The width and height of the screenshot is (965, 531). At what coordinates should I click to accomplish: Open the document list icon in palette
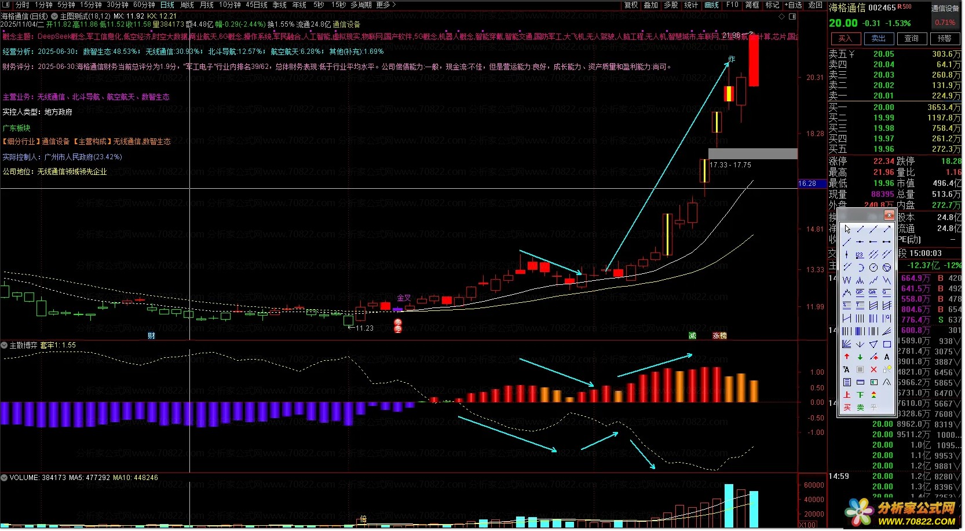click(847, 382)
